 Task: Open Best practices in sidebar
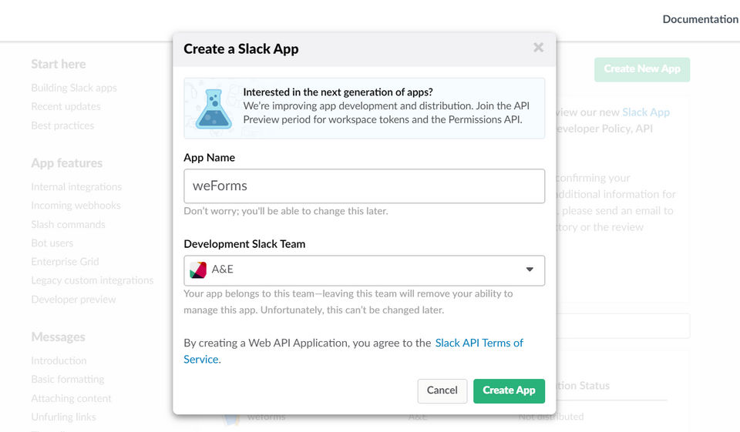point(62,126)
